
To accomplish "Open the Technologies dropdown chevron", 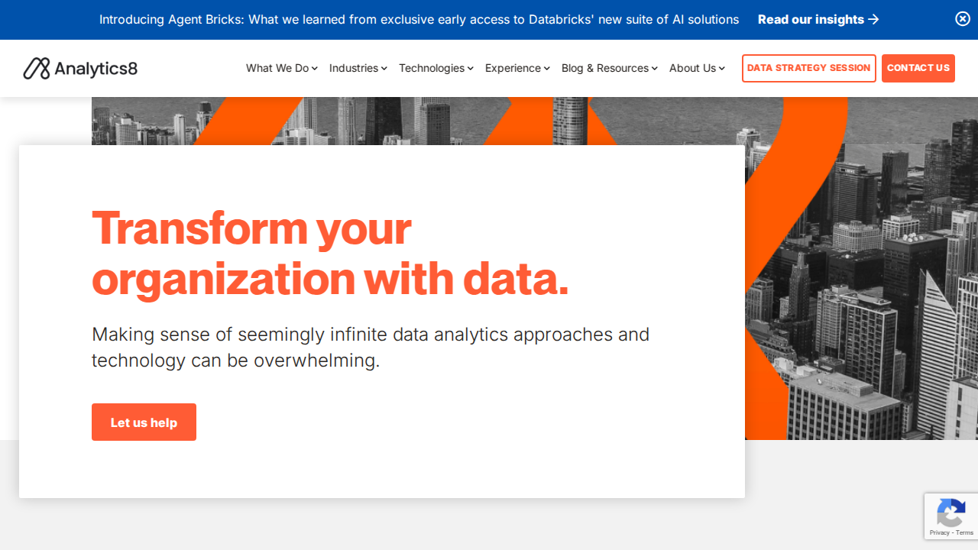I will point(471,69).
